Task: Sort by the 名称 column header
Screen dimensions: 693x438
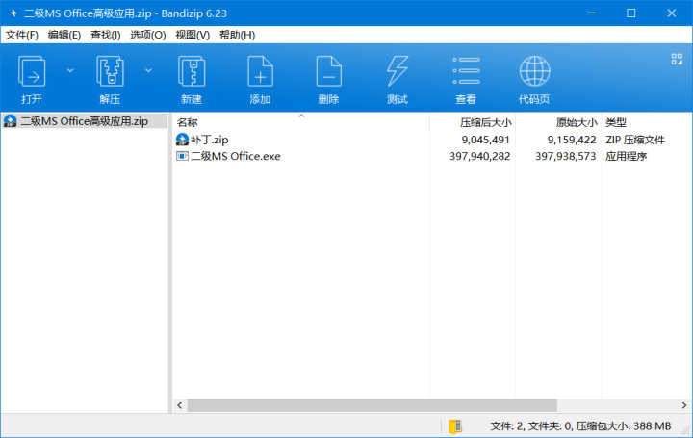Action: (188, 122)
